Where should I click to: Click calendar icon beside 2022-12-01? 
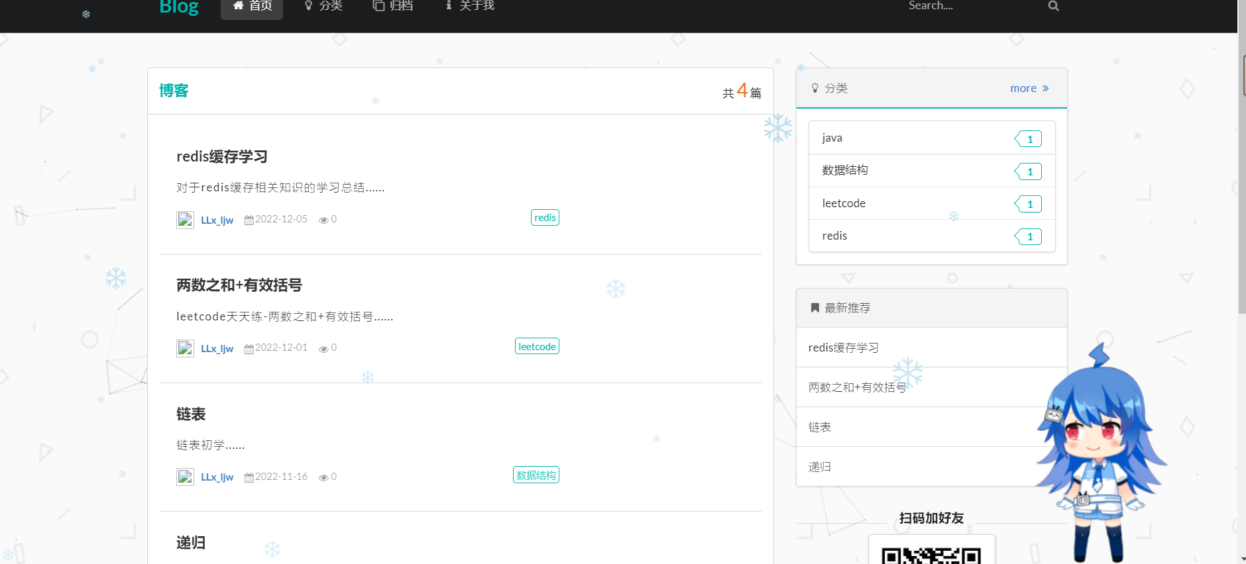249,349
